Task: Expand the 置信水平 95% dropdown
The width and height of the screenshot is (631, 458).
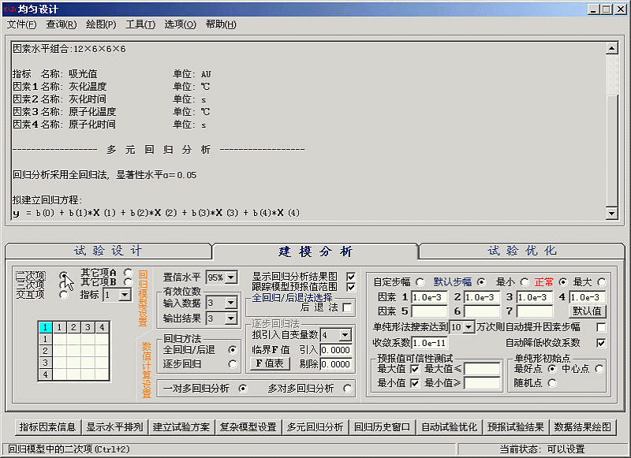Action: point(232,277)
